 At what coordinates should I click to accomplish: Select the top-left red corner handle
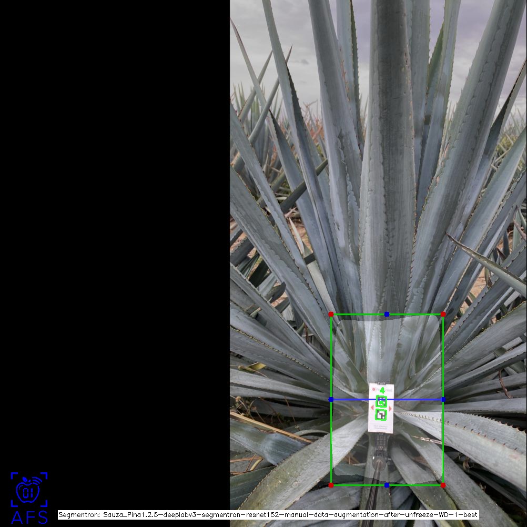click(x=331, y=314)
